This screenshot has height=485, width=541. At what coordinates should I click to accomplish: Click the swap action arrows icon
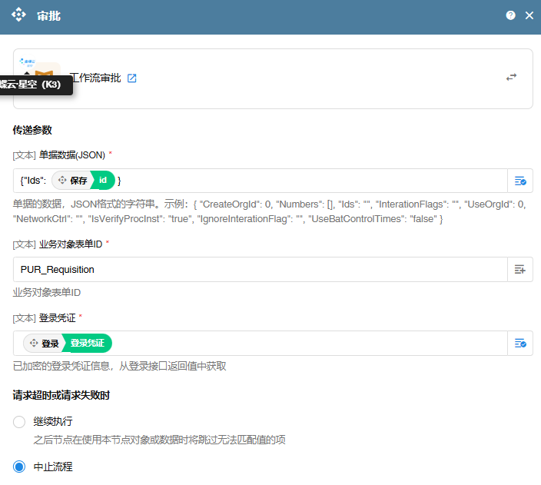point(511,78)
